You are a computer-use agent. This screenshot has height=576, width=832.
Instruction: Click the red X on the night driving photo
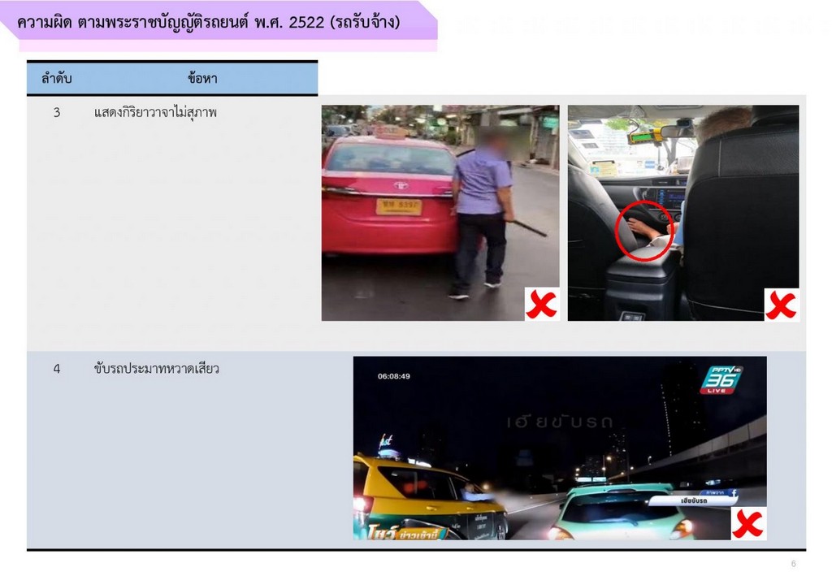(747, 524)
